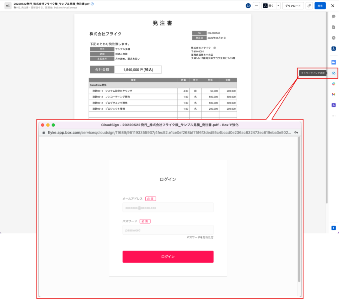
Task: Focus the メールアドレス input field
Action: coord(168,208)
